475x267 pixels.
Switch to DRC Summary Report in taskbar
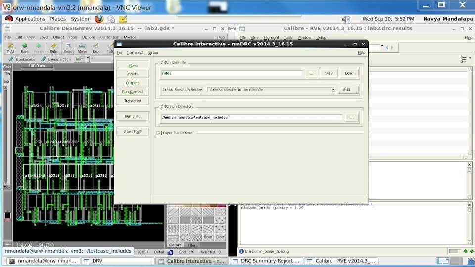pyautogui.click(x=267, y=261)
